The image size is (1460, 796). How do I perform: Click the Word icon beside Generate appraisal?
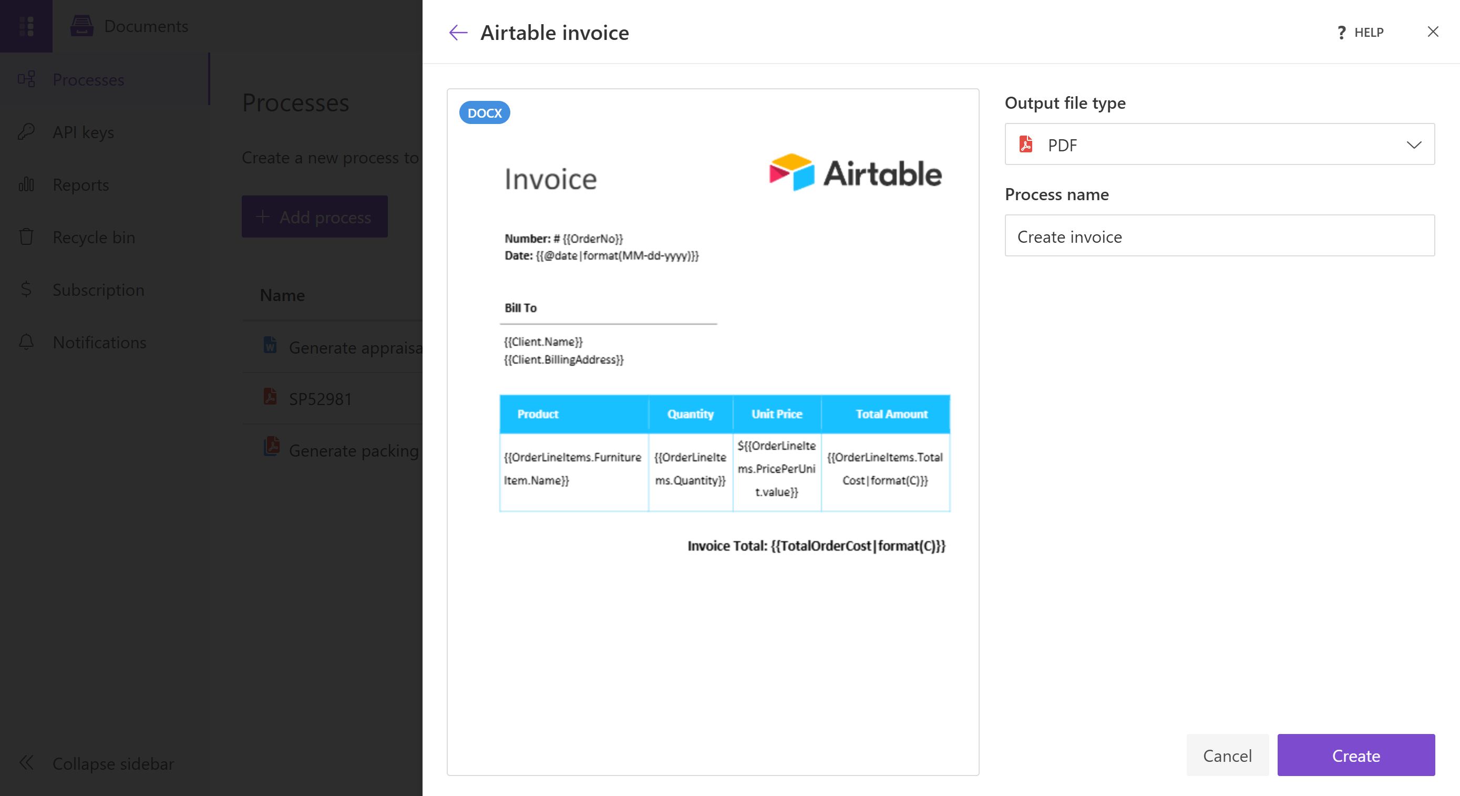pos(270,345)
